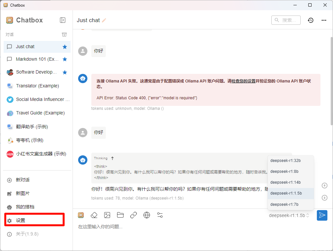Clear the conversation with the eraser icon

94,215
